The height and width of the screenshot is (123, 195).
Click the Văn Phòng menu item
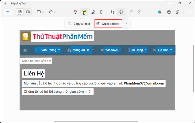(48, 50)
